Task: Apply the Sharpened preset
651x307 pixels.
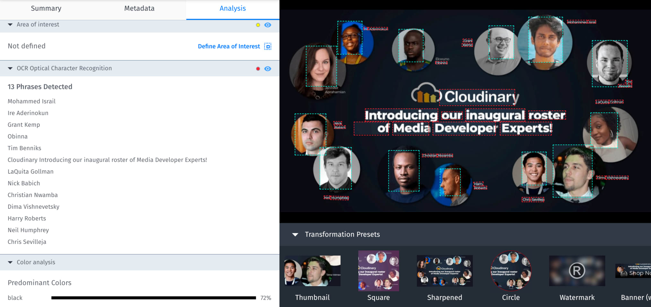Action: coord(445,271)
